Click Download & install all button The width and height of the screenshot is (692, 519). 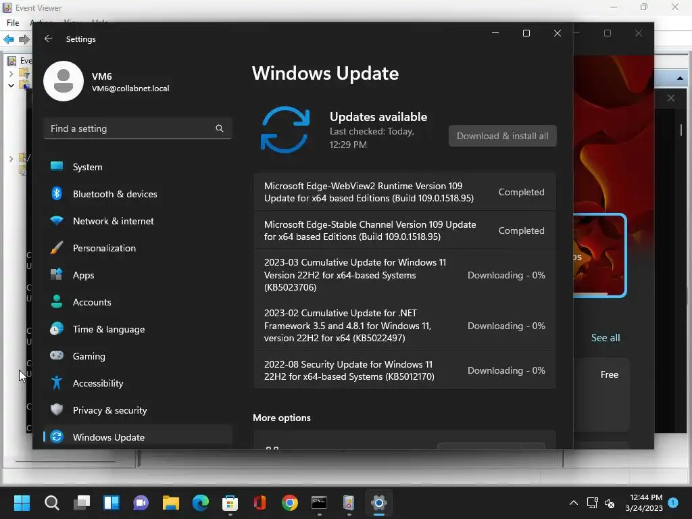[502, 136]
